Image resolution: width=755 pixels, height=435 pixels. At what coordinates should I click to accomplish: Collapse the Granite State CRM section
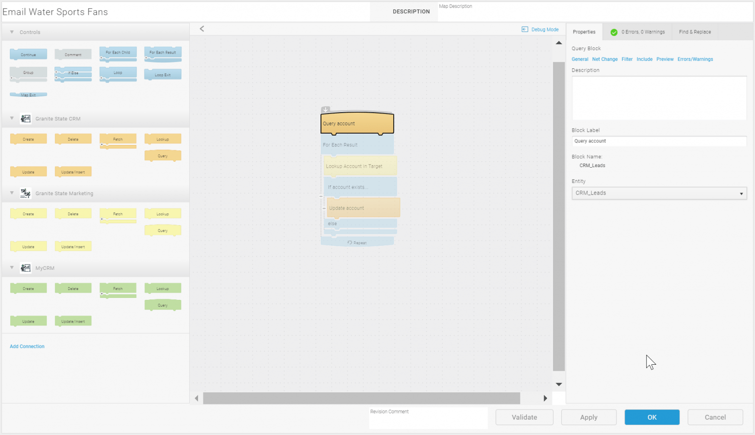click(11, 118)
